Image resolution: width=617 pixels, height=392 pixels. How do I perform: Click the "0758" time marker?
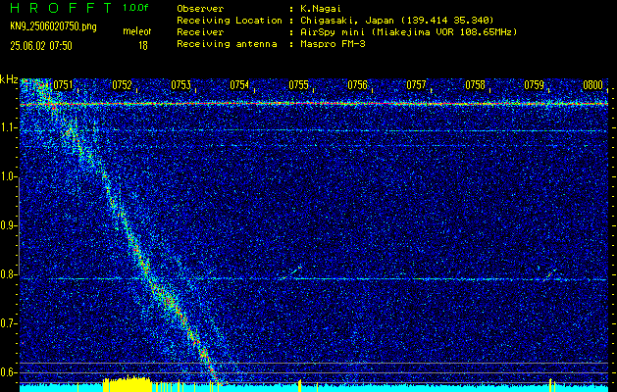(475, 85)
